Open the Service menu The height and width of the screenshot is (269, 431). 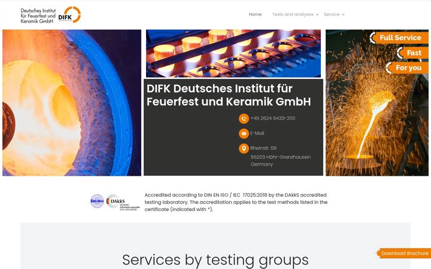332,14
